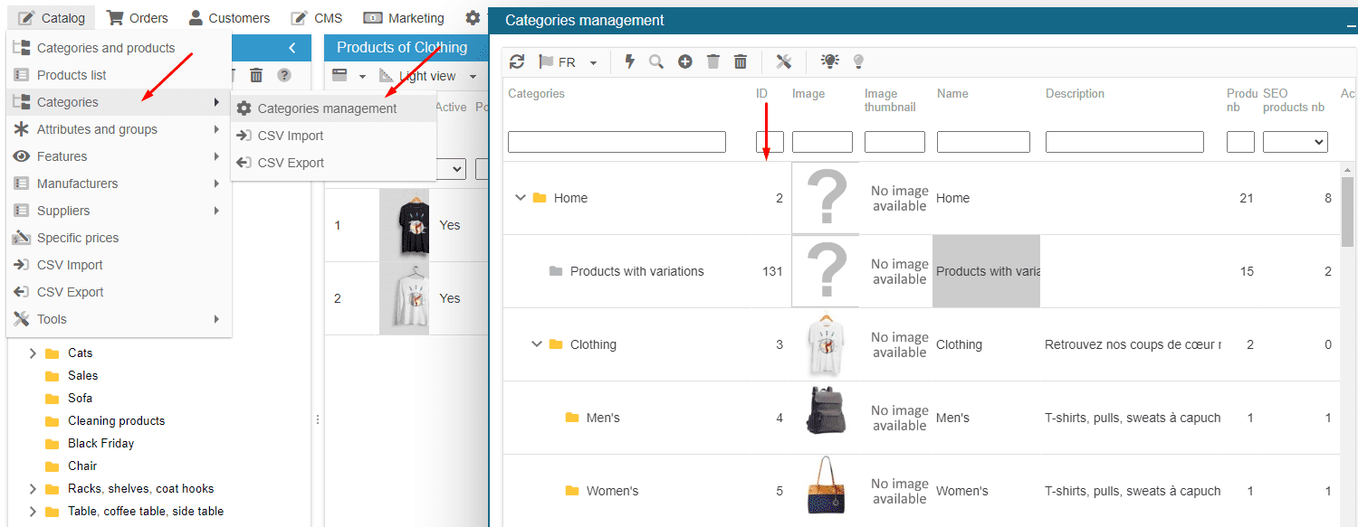Select the Black Friday folder in tree
The image size is (1358, 527).
(x=100, y=443)
